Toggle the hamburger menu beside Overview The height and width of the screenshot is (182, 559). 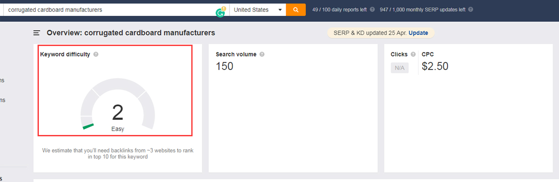37,33
